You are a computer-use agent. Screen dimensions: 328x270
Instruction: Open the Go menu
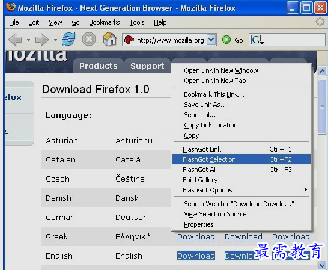coord(76,22)
